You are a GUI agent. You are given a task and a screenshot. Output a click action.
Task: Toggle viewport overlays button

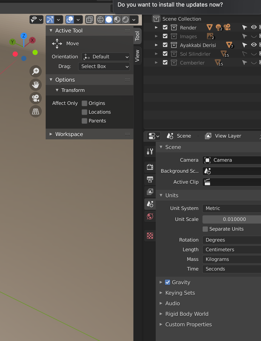pos(70,20)
